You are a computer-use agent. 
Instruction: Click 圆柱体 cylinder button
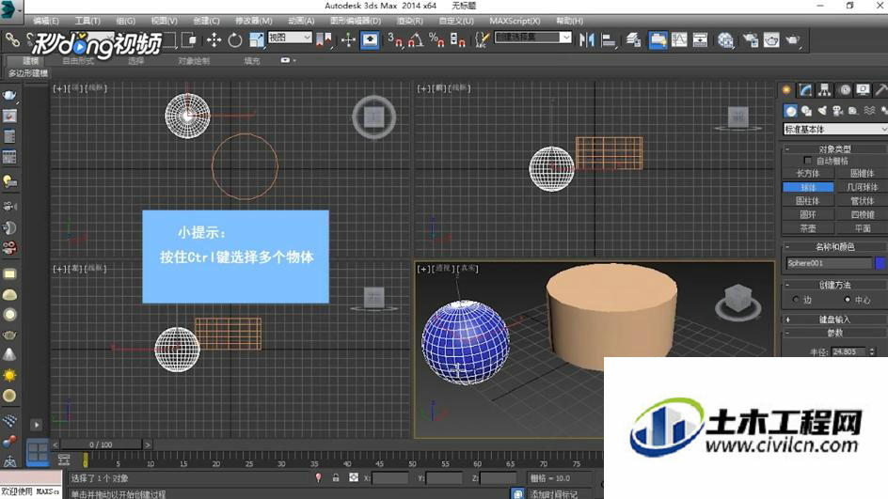click(808, 200)
